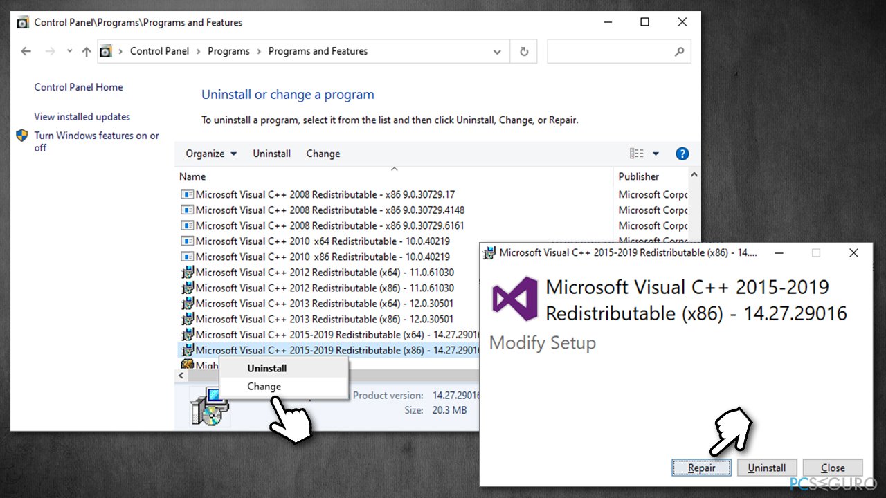The width and height of the screenshot is (886, 498).
Task: Click the Repair button in Modify Setup
Action: (701, 468)
